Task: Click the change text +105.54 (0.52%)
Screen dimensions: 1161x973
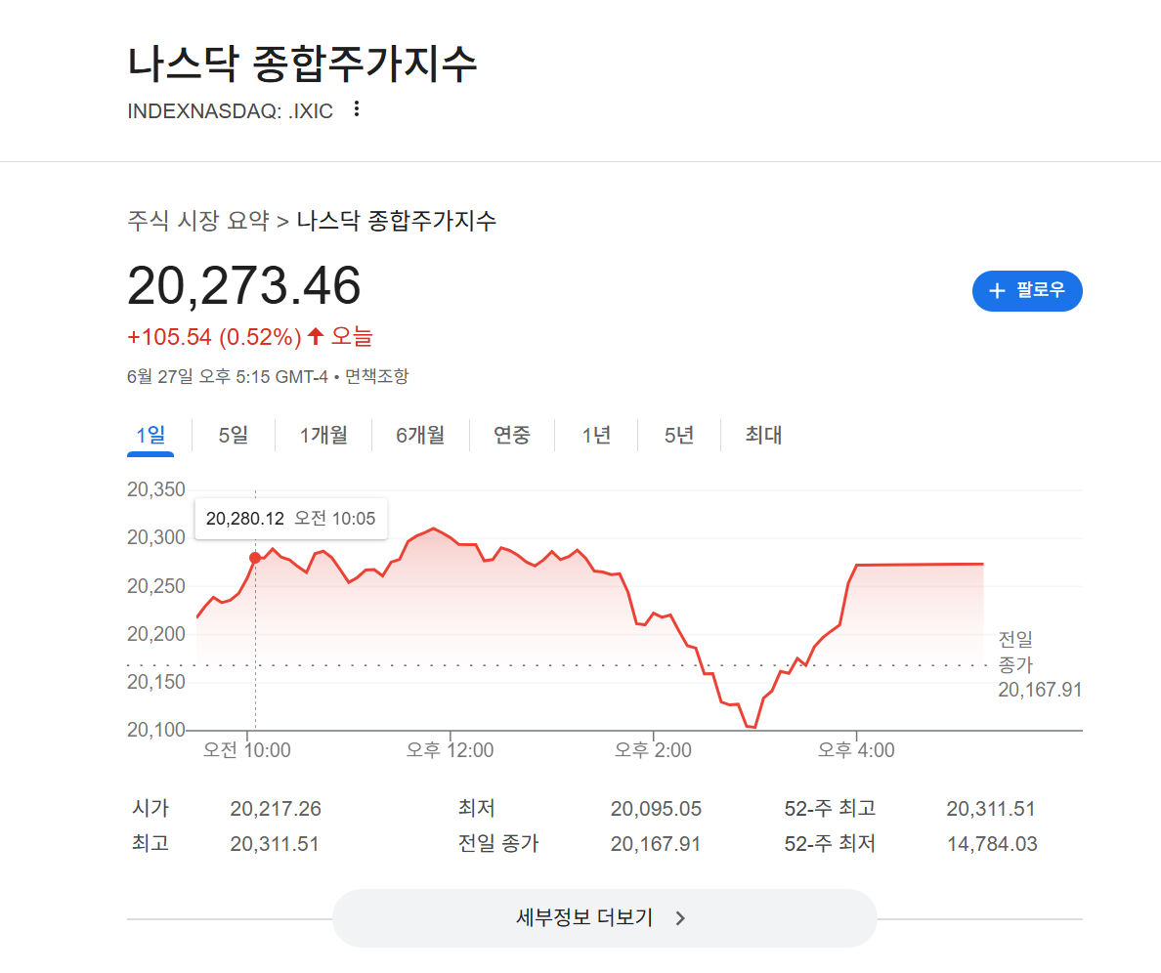Action: click(214, 337)
